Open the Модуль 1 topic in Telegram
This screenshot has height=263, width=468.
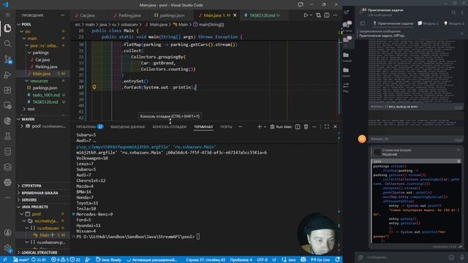[428, 23]
